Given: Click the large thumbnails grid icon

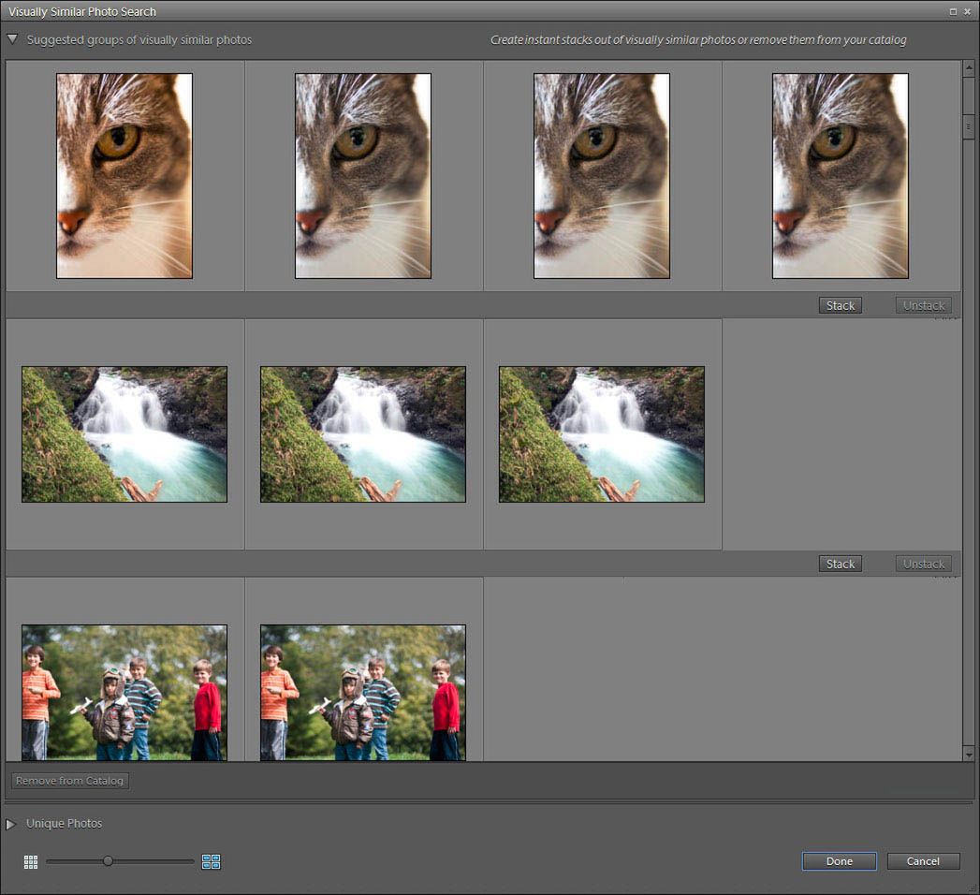Looking at the screenshot, I should pyautogui.click(x=212, y=862).
